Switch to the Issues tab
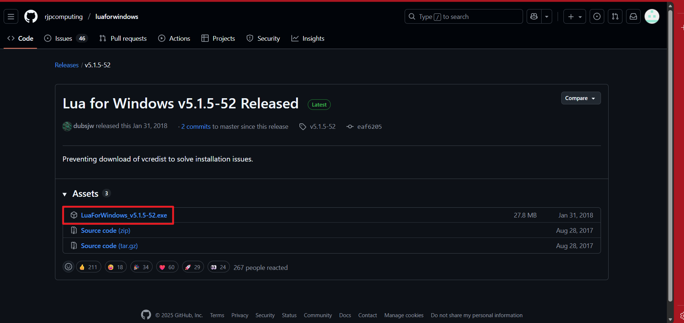This screenshot has height=323, width=684. 66,38
